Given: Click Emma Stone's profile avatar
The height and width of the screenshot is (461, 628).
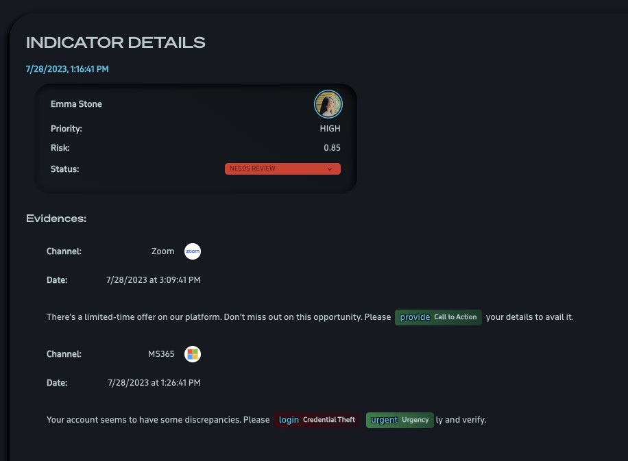Looking at the screenshot, I should pyautogui.click(x=328, y=104).
